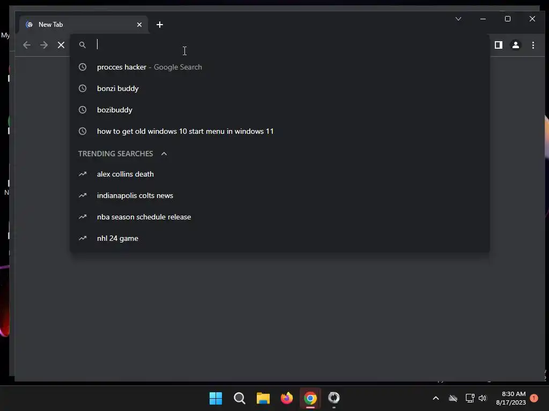The image size is (549, 411).
Task: Show hidden system tray icons
Action: [x=435, y=398]
